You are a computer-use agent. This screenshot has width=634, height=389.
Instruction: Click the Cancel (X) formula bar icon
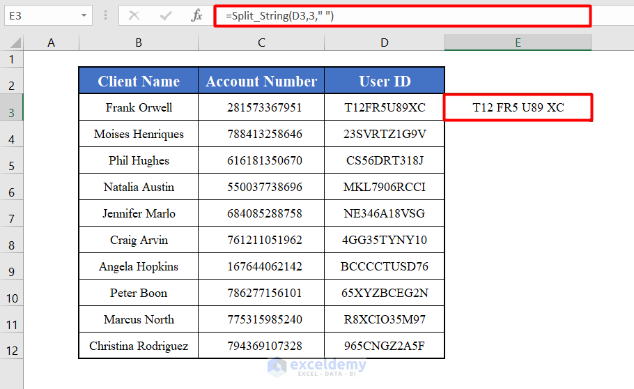click(134, 15)
